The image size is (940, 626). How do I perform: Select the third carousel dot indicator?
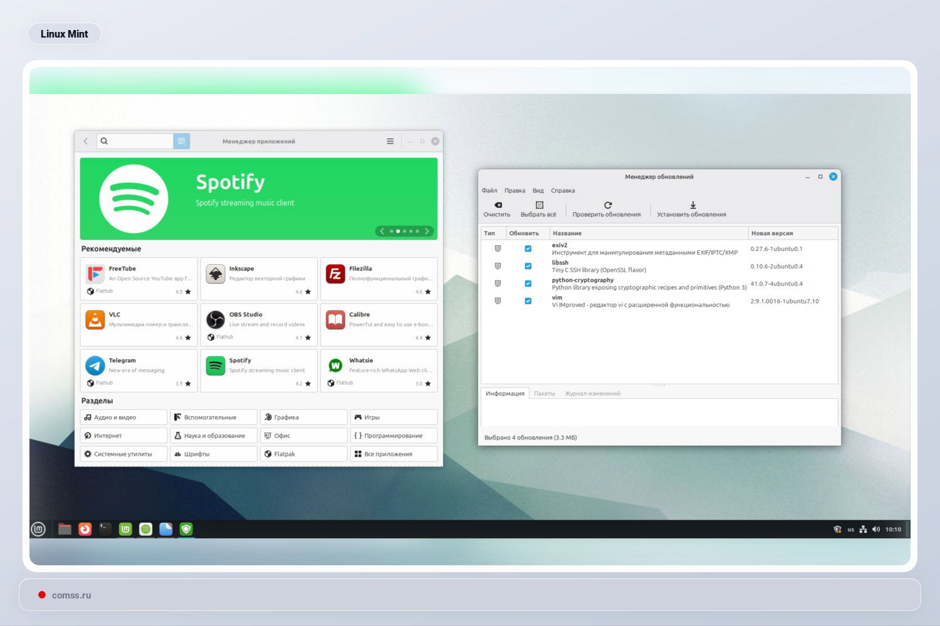[x=404, y=231]
